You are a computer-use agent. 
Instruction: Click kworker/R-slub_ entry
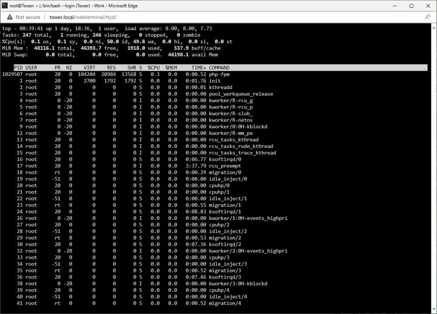click(x=231, y=113)
